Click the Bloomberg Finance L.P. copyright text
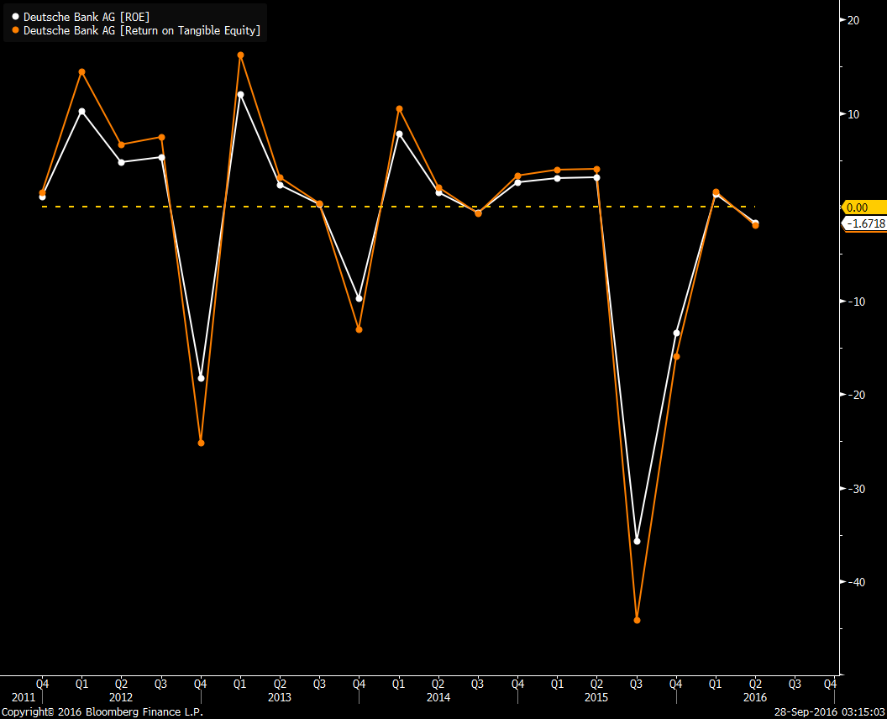 (x=102, y=712)
